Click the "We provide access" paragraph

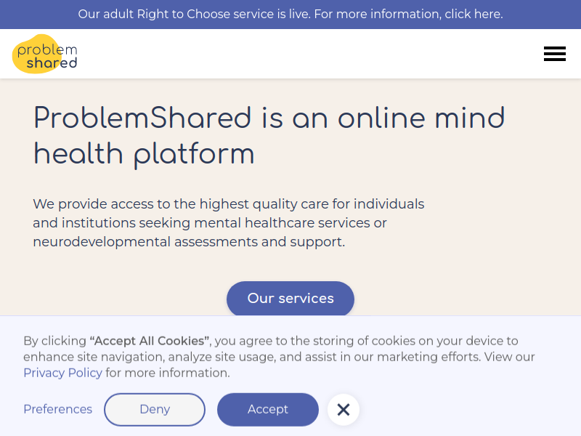tap(228, 223)
